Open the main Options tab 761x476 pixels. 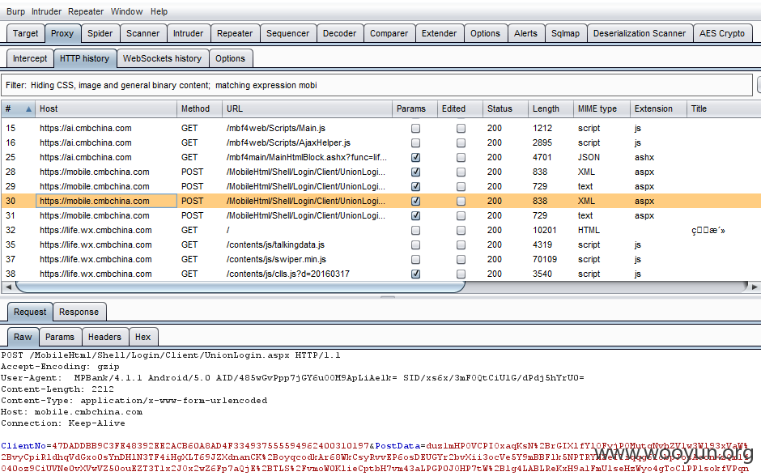click(485, 33)
